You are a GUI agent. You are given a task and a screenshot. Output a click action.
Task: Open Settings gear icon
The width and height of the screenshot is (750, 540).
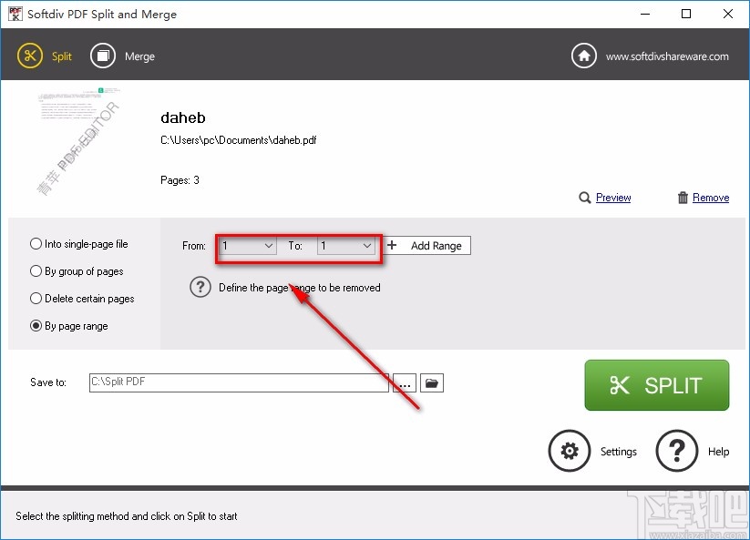570,451
